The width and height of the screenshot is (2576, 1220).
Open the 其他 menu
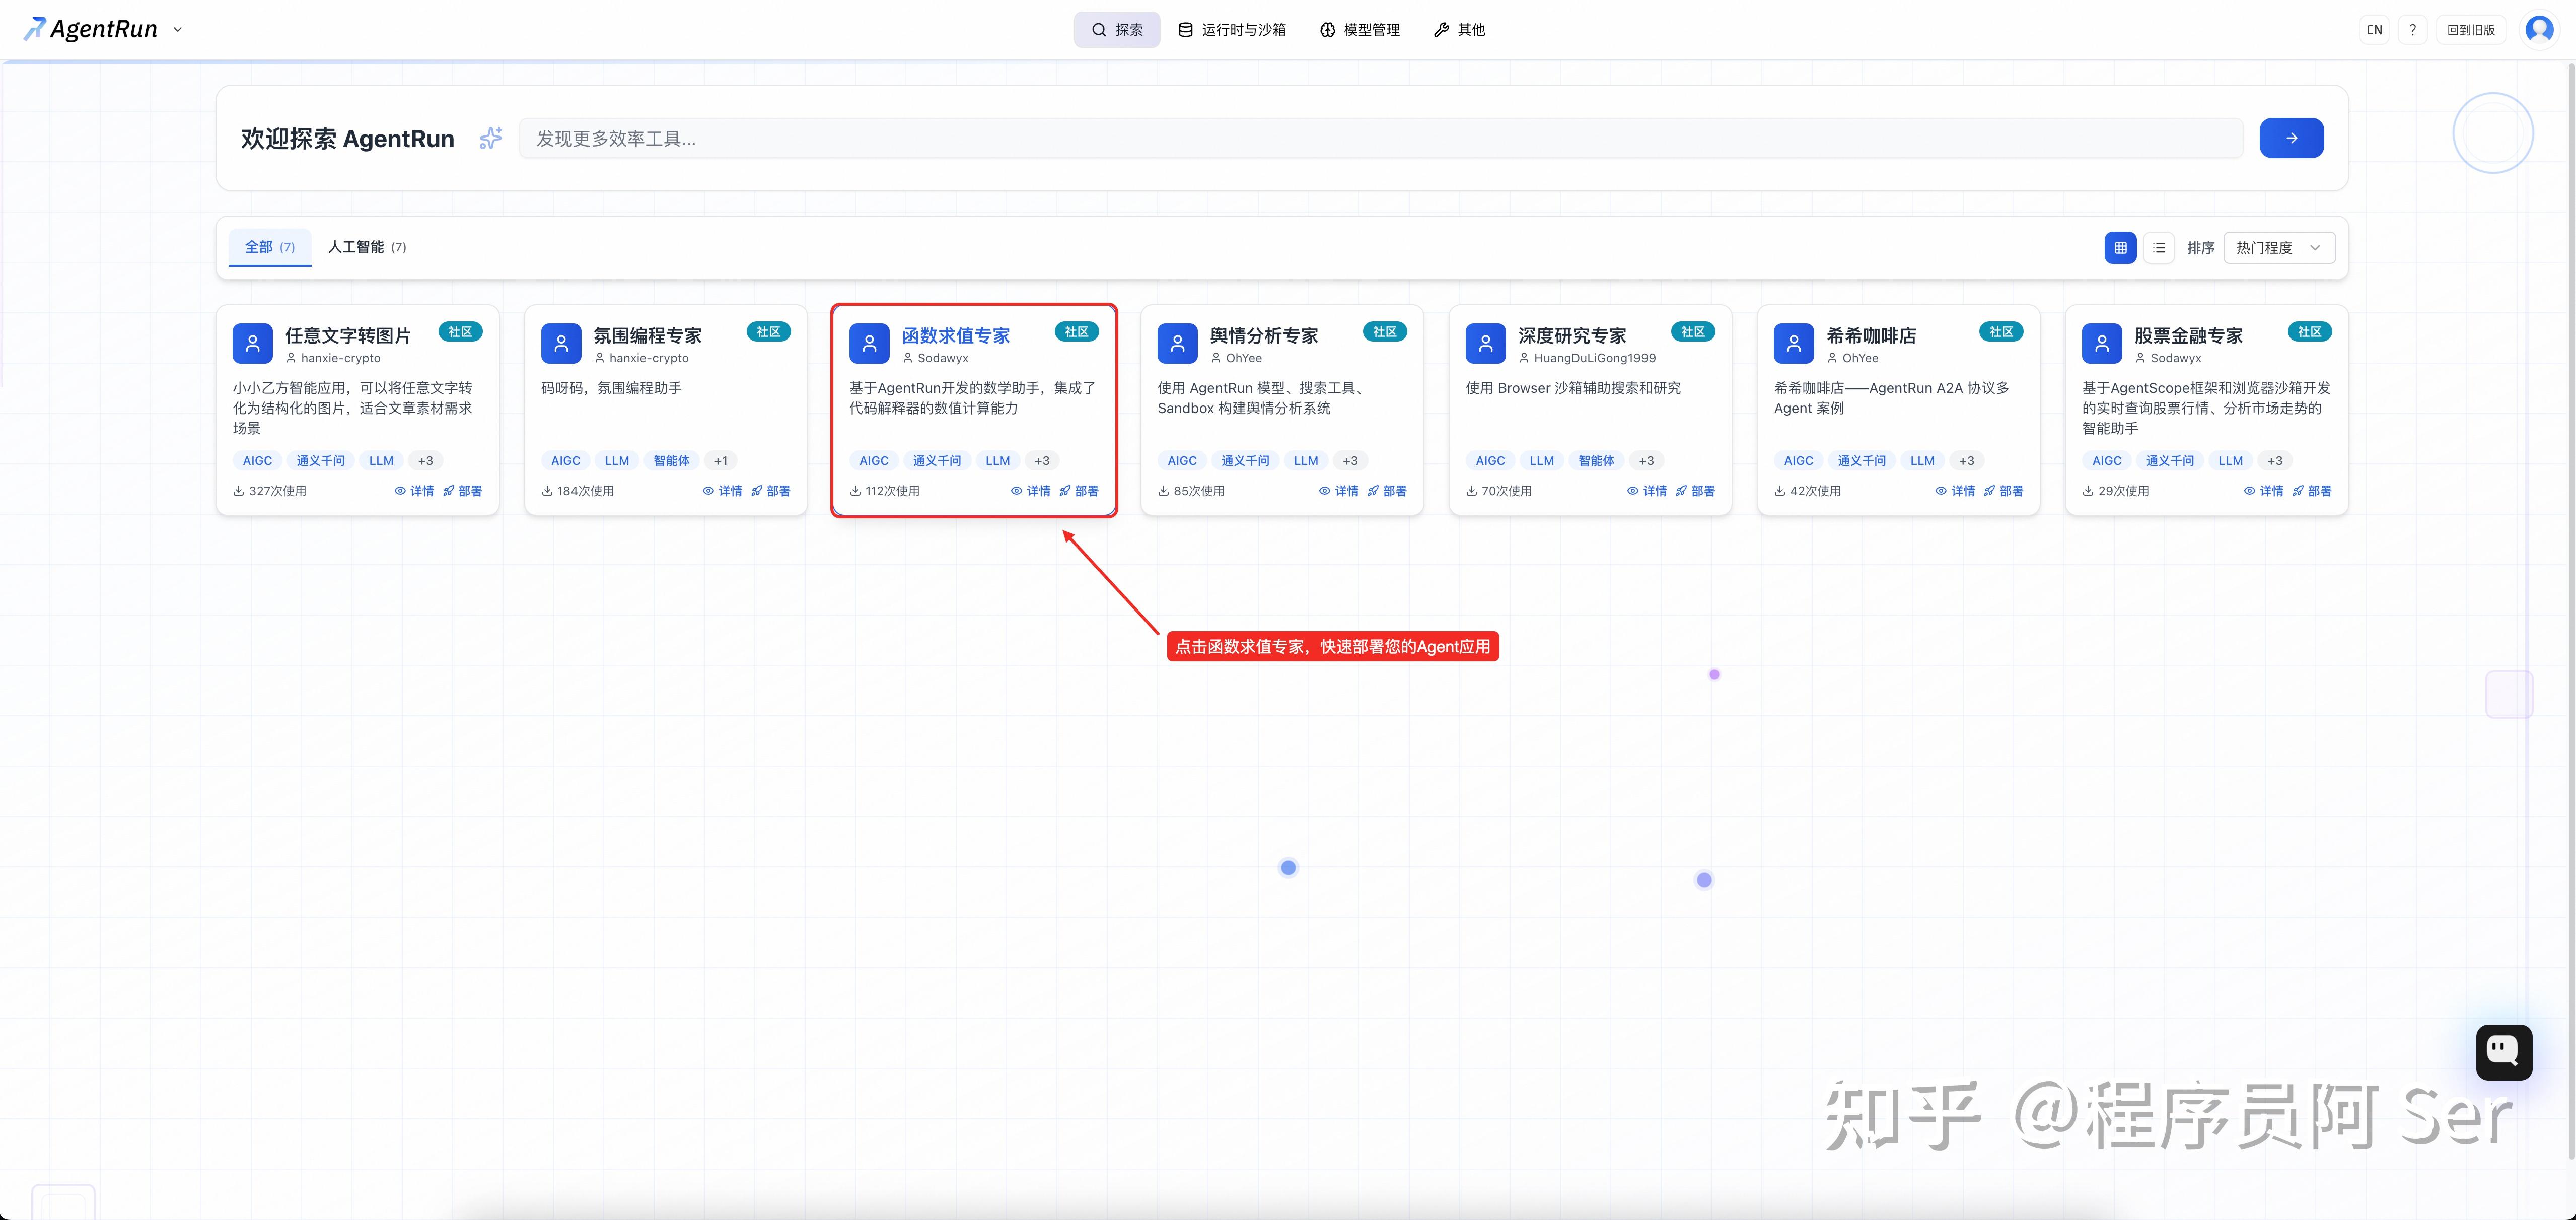tap(1460, 30)
